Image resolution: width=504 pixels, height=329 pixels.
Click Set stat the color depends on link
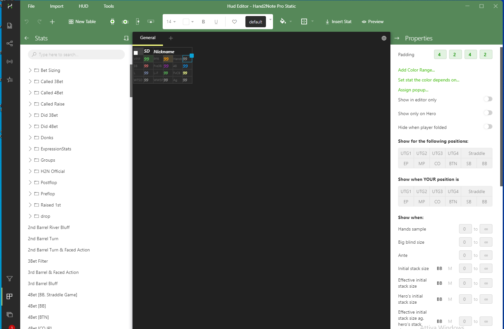pos(429,80)
